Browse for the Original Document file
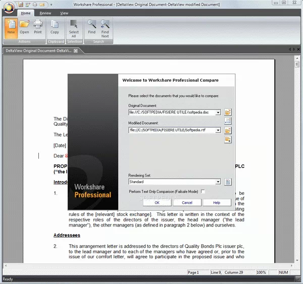The width and height of the screenshot is (303, 284). 228,112
